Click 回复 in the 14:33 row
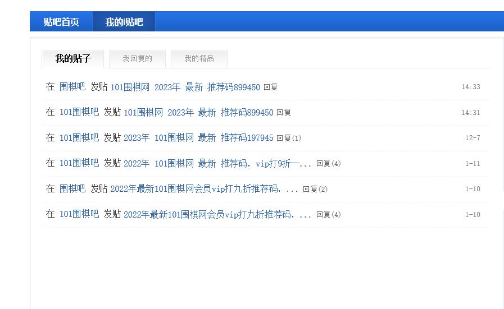The image size is (504, 309). coord(270,87)
